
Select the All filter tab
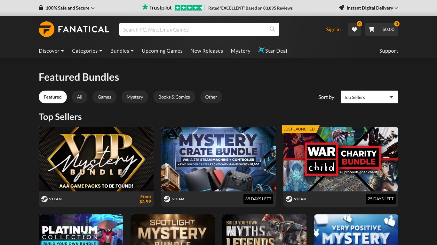click(x=80, y=97)
